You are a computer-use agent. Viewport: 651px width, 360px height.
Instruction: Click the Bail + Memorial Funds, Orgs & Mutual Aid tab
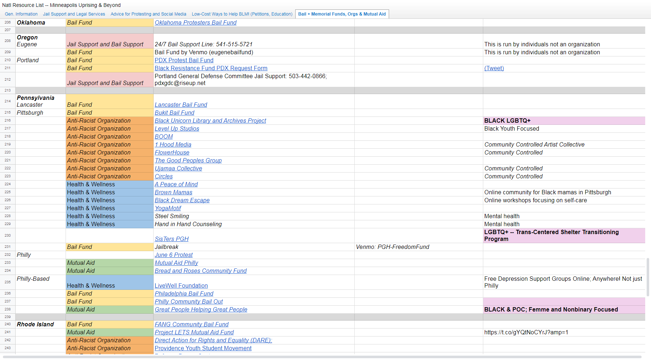coord(342,14)
